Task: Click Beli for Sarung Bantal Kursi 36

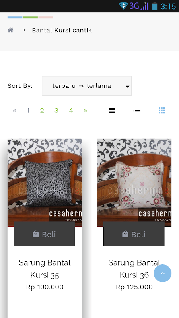Action: [x=134, y=234]
